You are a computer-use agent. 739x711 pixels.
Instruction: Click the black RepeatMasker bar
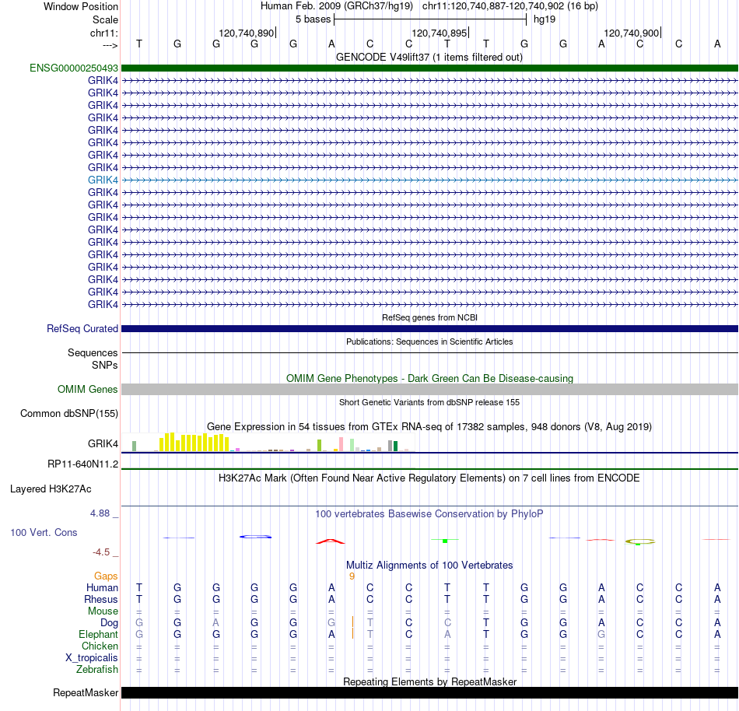tap(429, 692)
